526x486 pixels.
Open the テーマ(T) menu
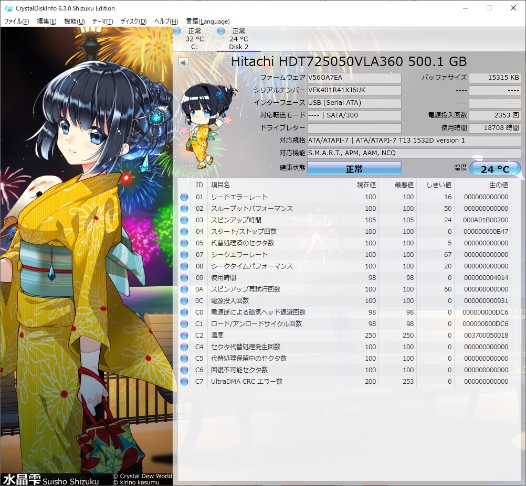(103, 21)
